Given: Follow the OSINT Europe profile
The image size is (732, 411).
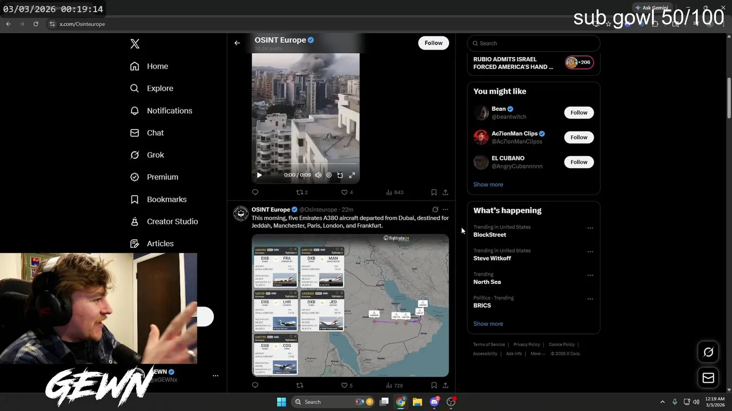Looking at the screenshot, I should pos(433,43).
